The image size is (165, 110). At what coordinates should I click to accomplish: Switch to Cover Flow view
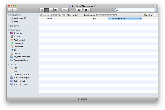click(56, 10)
